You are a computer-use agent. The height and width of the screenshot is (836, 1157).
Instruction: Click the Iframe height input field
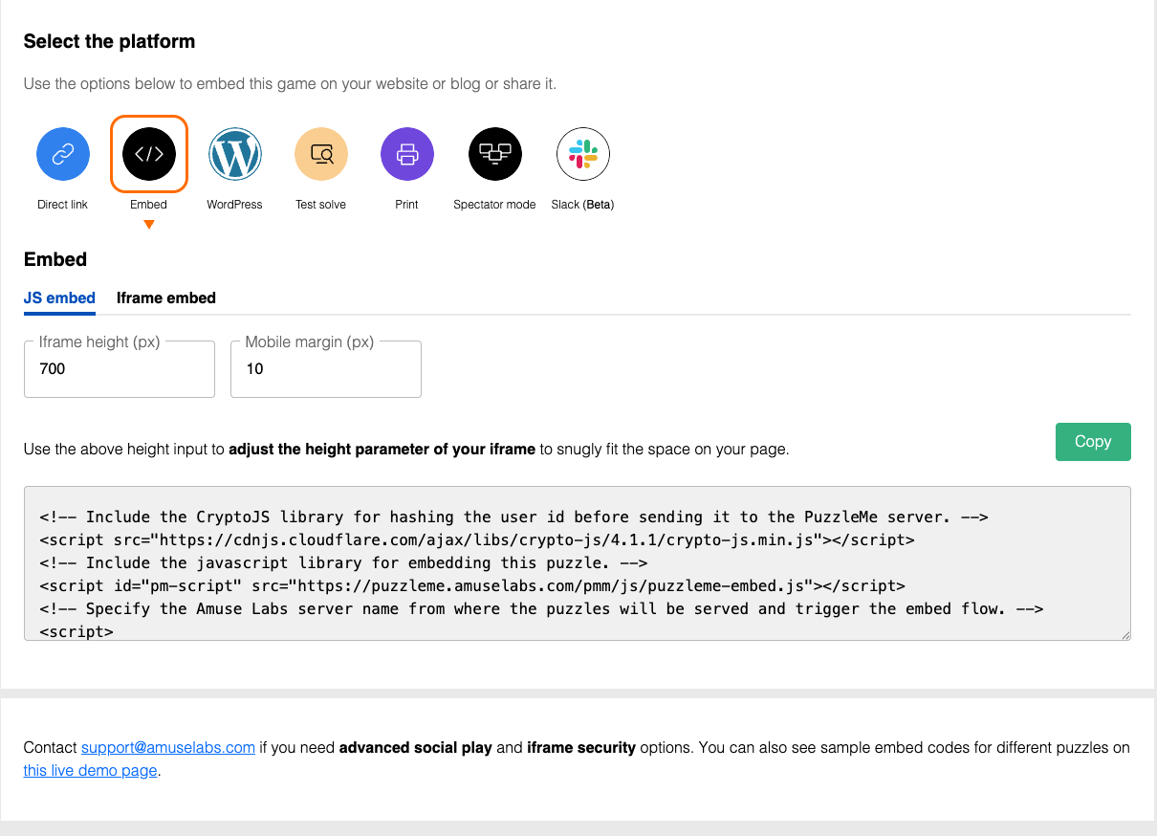120,369
